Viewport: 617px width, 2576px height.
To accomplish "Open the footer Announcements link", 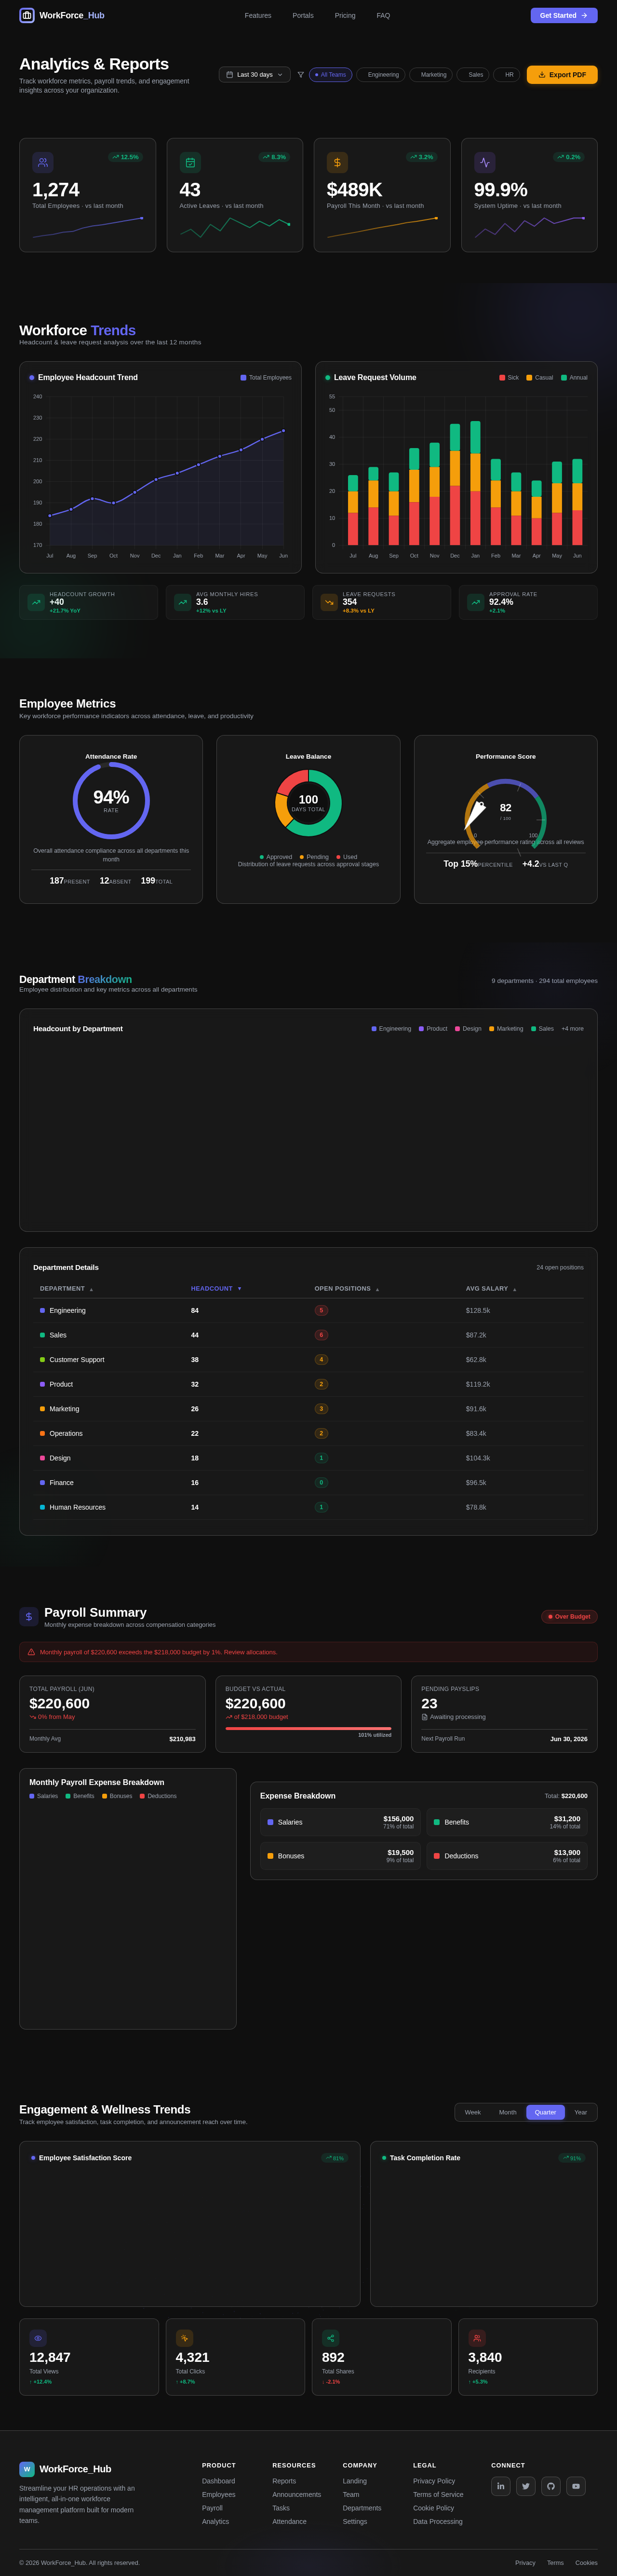I will click(297, 2494).
